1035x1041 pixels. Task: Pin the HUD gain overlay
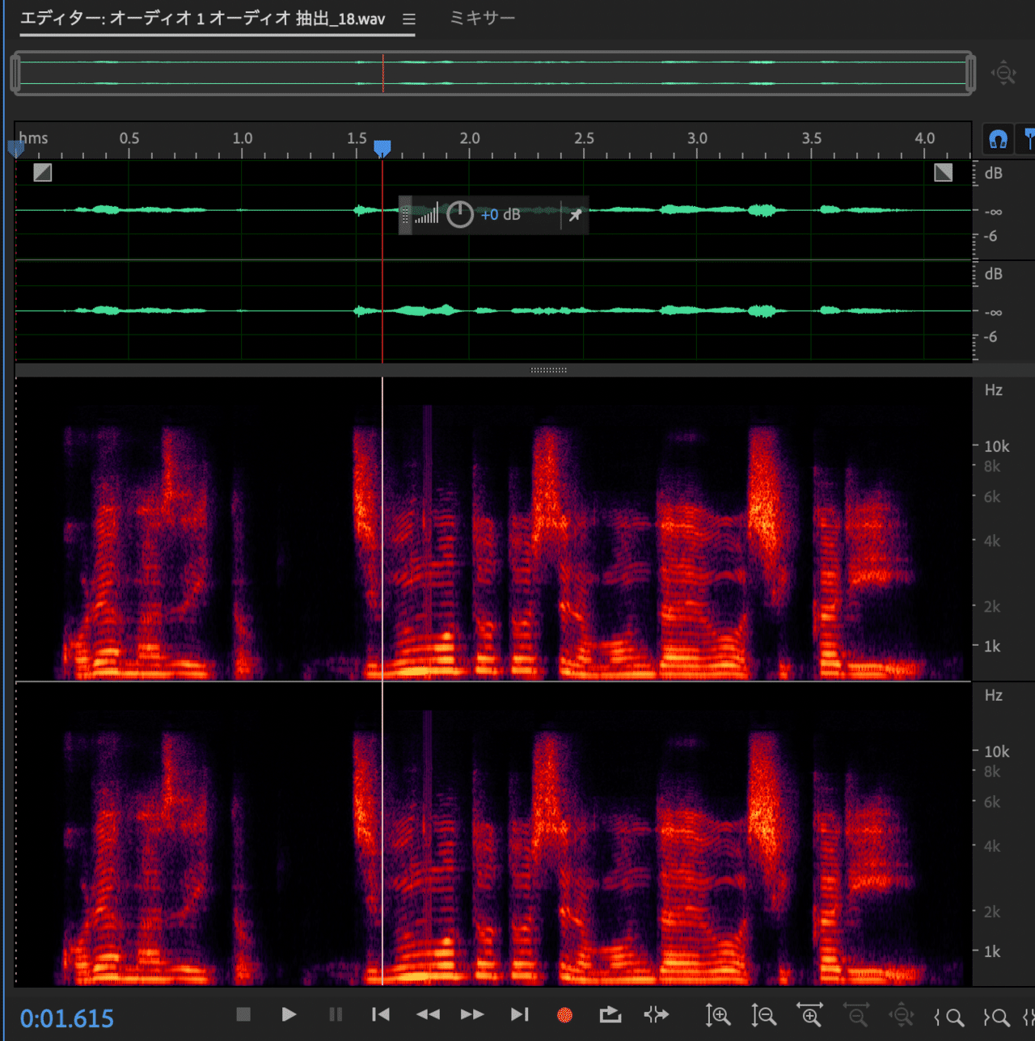tap(575, 215)
